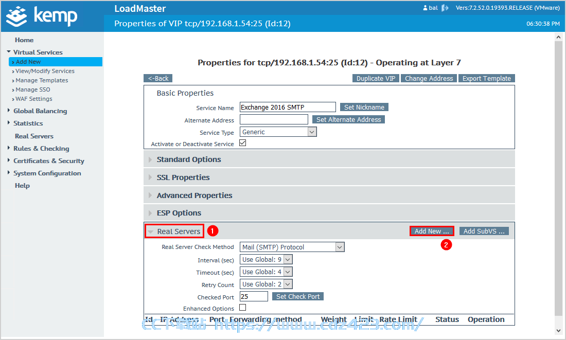Click Add SubVS ... button
Screen dimensions: 566x340
[x=484, y=231]
